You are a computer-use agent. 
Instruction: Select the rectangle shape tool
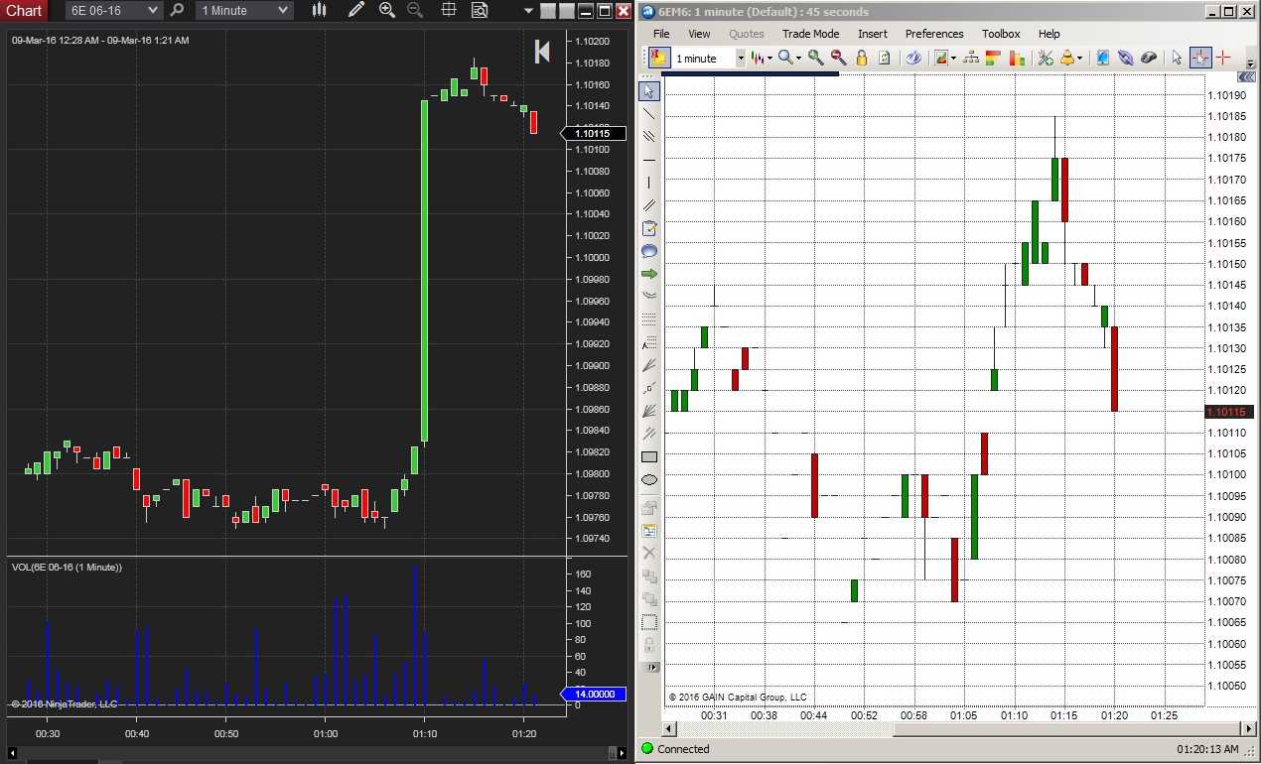(649, 457)
